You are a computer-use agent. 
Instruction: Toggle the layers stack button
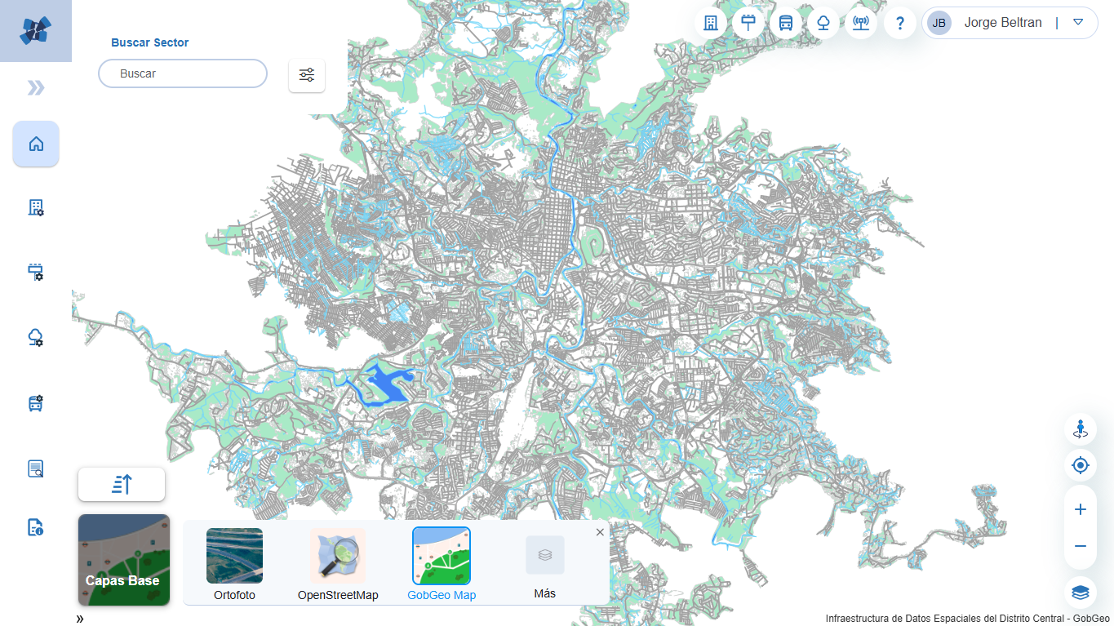point(1081,592)
